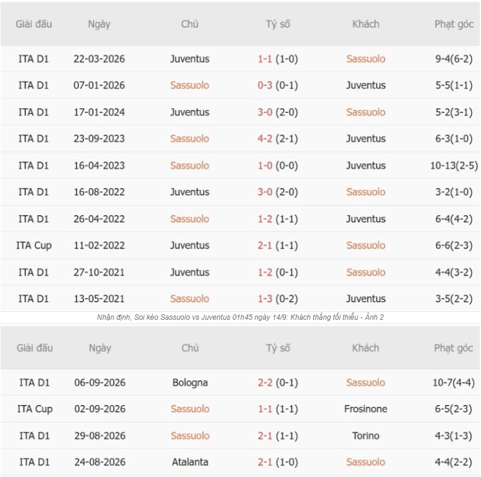Open the Torino team link
This screenshot has width=481, height=477.
pyautogui.click(x=366, y=435)
